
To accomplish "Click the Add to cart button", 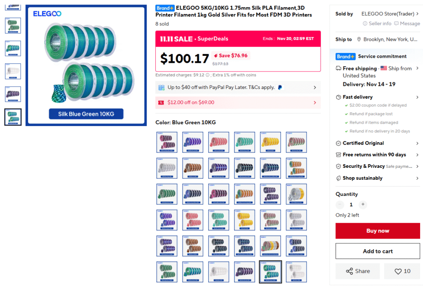I will pos(378,251).
